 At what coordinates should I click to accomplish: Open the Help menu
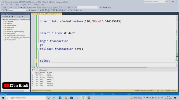pos(43,5)
